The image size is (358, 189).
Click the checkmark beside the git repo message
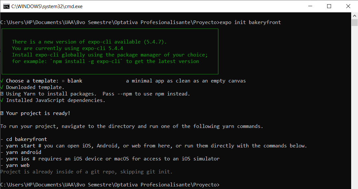2,171
